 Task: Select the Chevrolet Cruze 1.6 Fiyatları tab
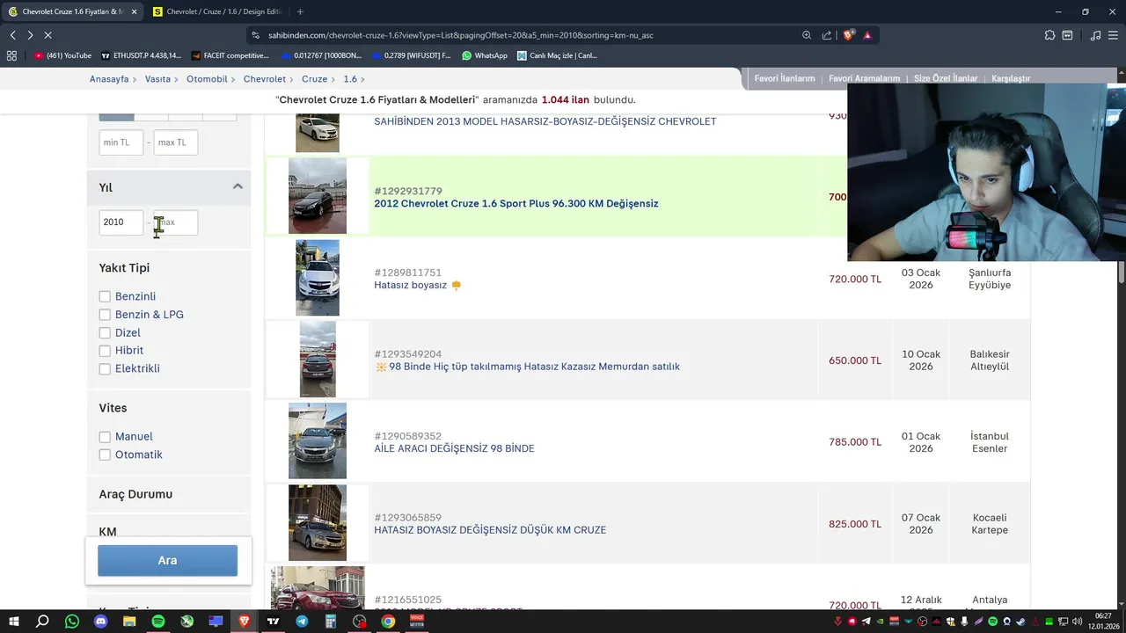[73, 11]
